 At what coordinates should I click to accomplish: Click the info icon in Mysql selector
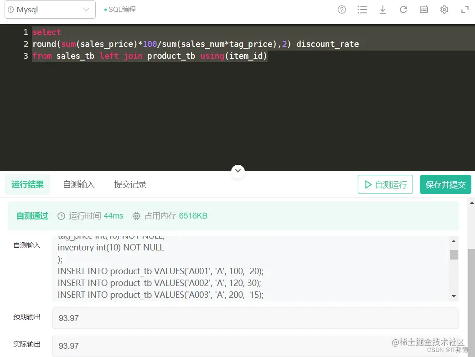11,10
